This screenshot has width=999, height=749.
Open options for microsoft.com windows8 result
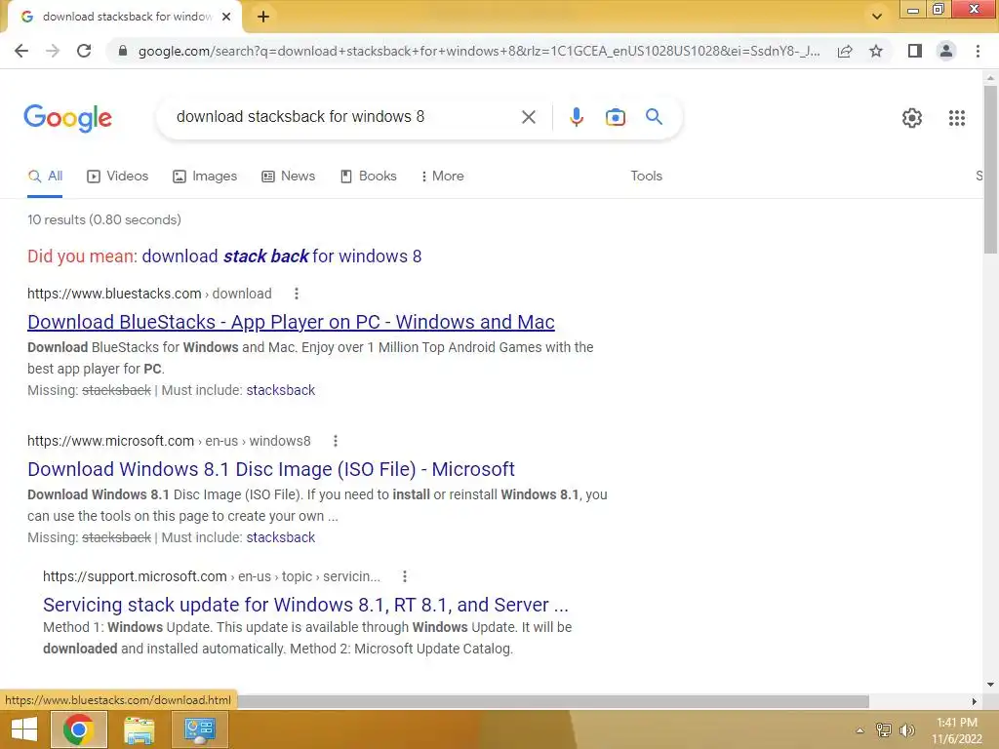pos(336,441)
